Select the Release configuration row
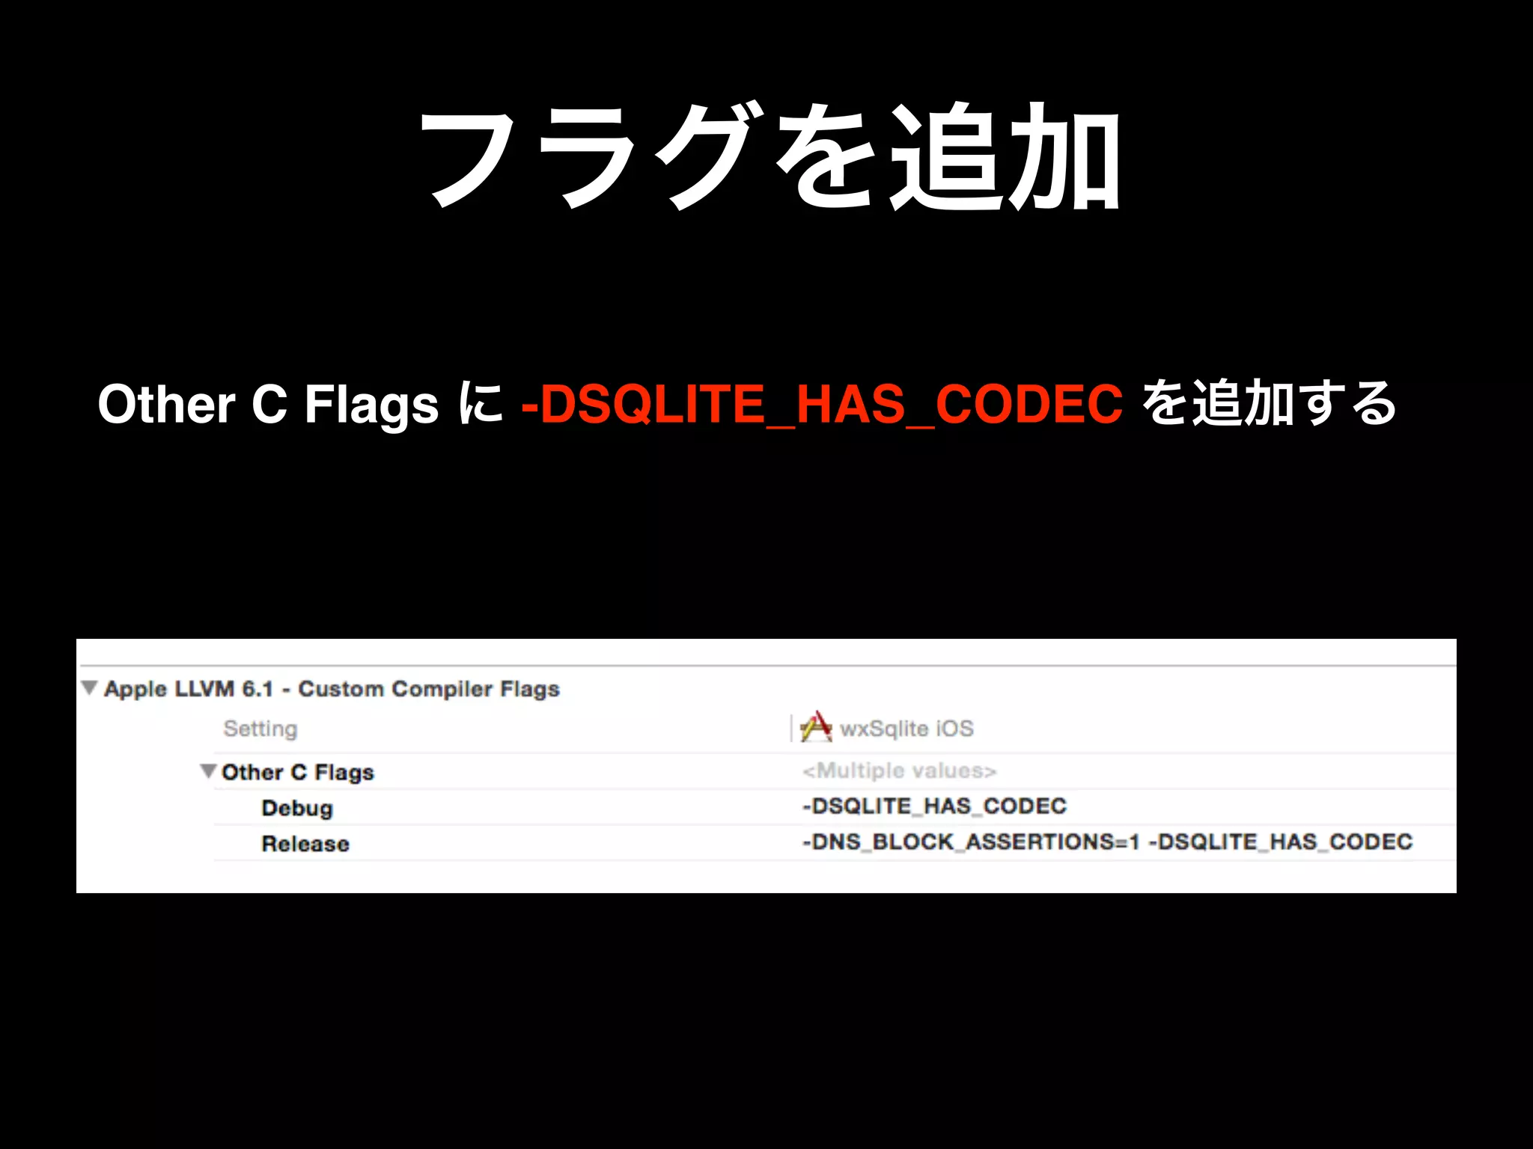This screenshot has height=1149, width=1533. click(x=835, y=843)
